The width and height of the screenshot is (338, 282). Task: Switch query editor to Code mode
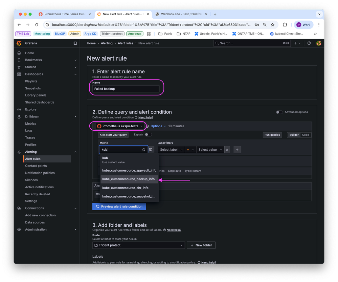click(x=306, y=135)
